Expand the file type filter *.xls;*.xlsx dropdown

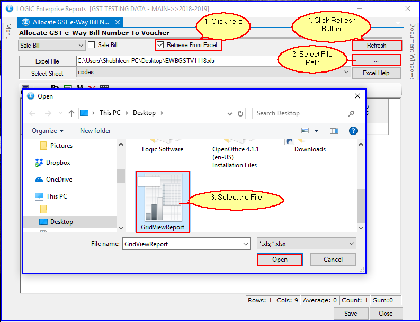click(x=352, y=244)
